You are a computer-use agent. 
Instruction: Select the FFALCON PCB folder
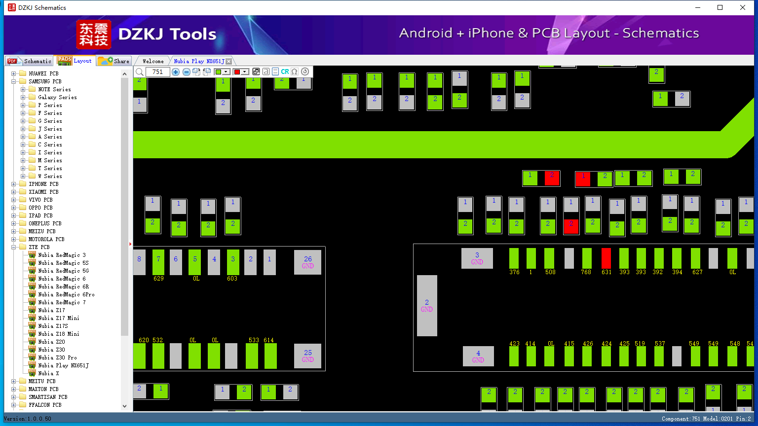(x=45, y=405)
